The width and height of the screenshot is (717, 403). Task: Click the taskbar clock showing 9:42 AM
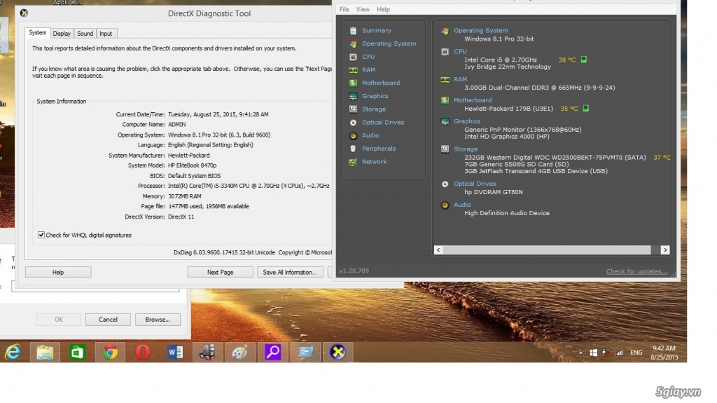click(x=664, y=353)
